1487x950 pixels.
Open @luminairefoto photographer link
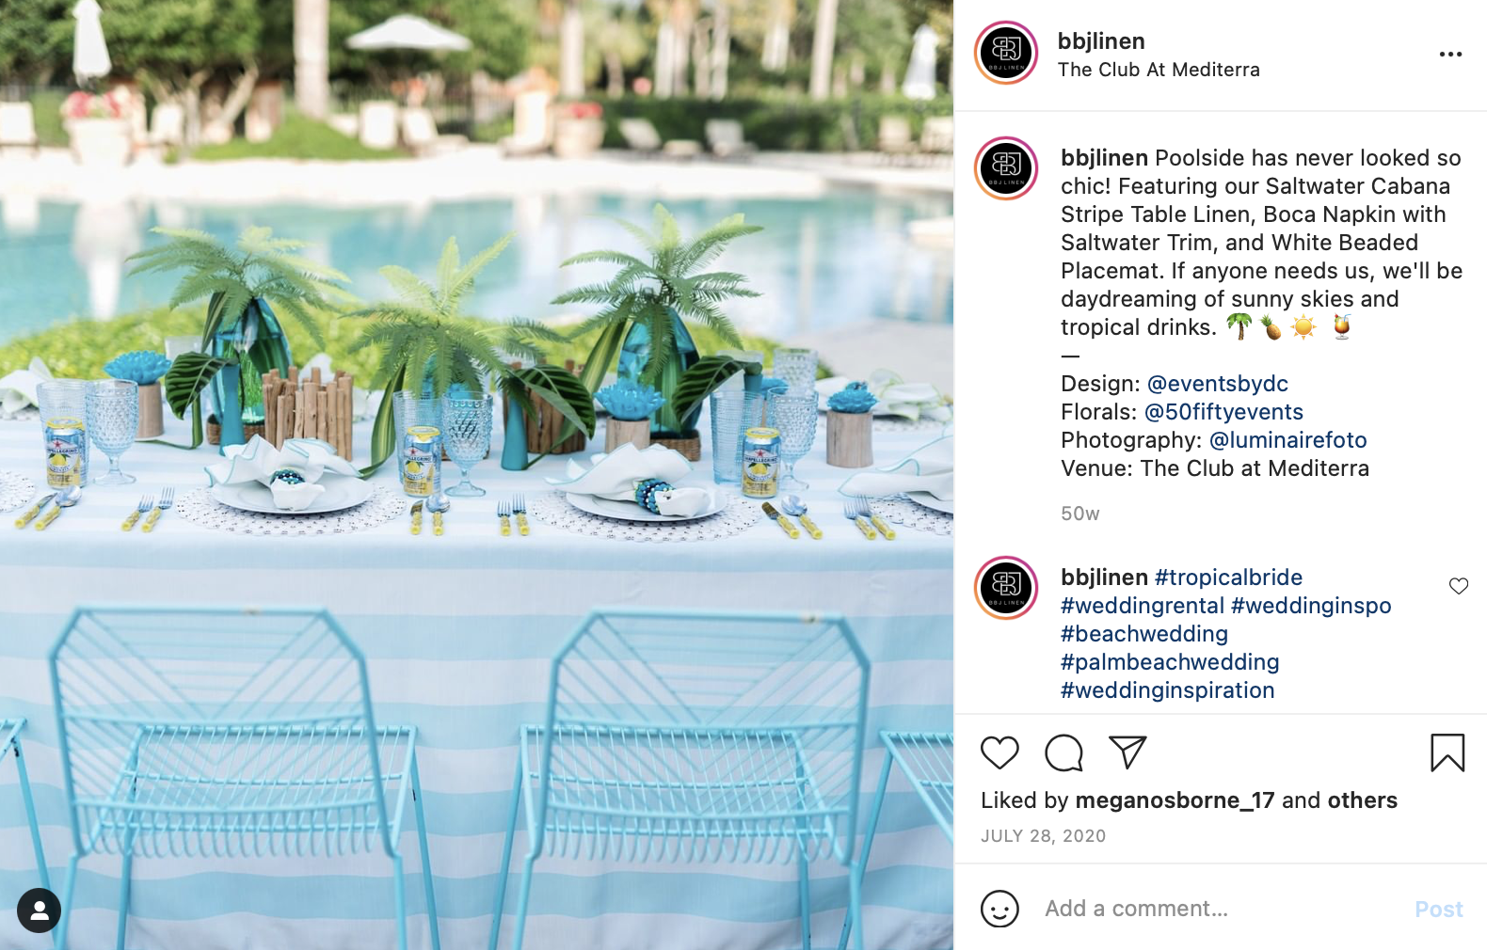point(1287,440)
